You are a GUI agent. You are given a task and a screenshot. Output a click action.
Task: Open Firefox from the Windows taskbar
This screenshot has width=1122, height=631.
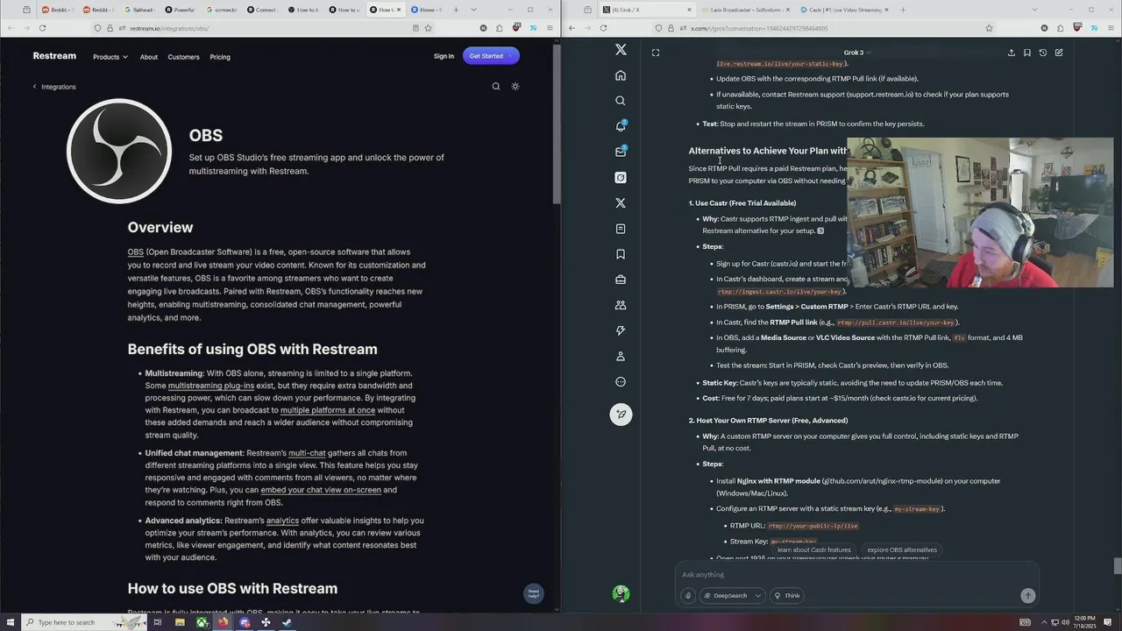(x=223, y=622)
